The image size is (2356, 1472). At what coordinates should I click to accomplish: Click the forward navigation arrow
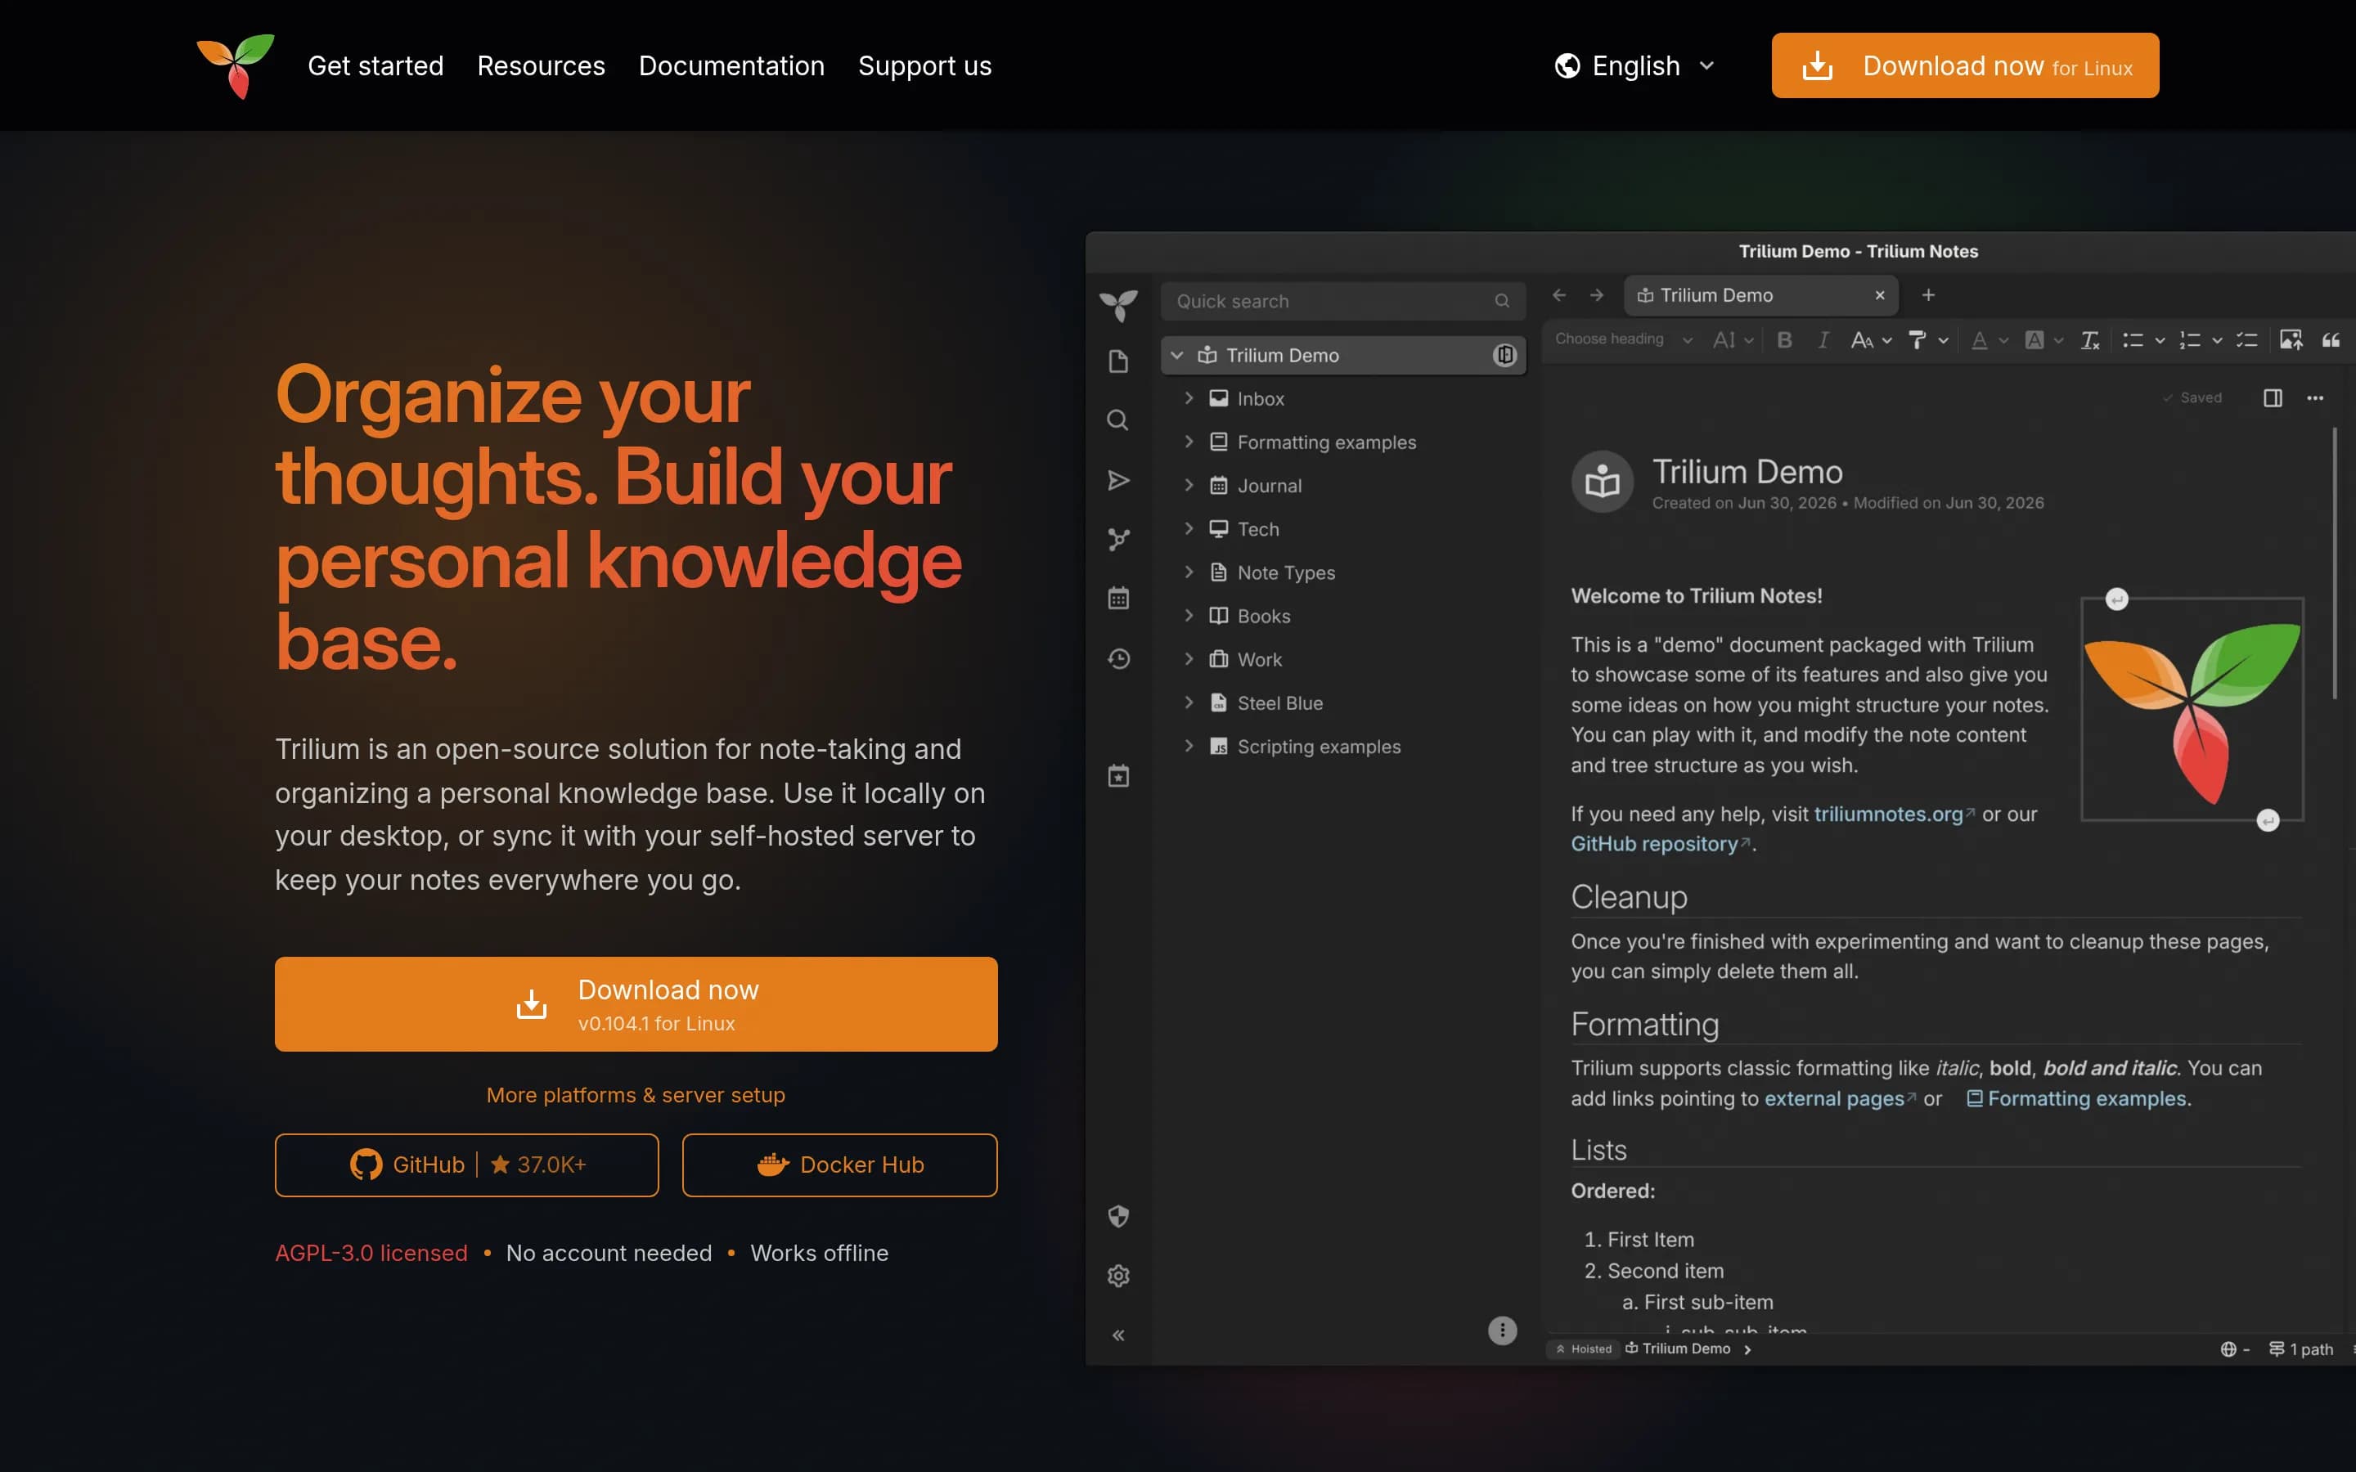click(1597, 295)
